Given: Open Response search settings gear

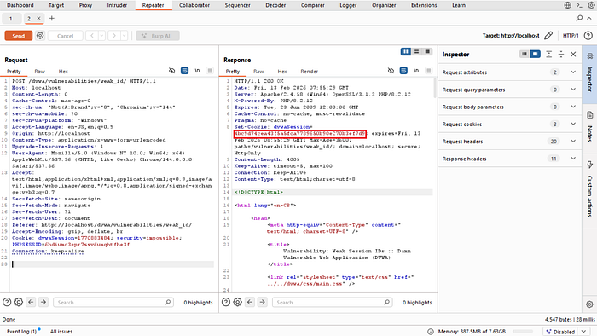Looking at the screenshot, I should pyautogui.click(x=238, y=302).
